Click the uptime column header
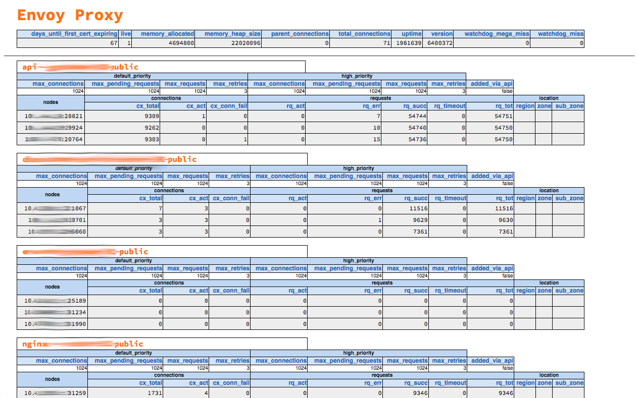 coord(412,34)
